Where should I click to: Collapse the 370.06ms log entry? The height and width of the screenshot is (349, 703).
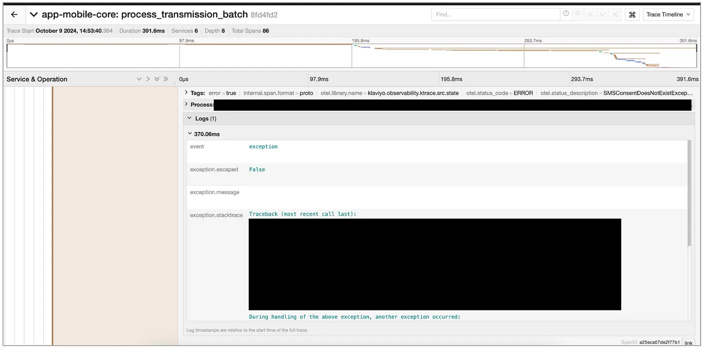point(190,134)
